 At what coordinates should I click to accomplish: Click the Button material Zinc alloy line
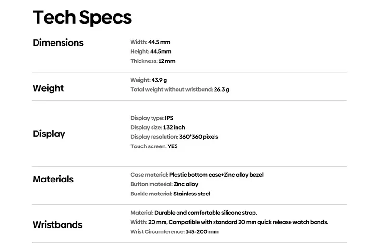pyautogui.click(x=164, y=184)
